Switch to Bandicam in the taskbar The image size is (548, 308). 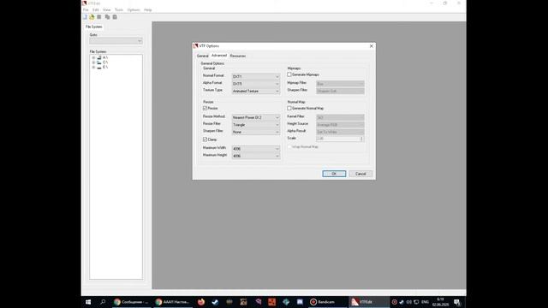327,302
